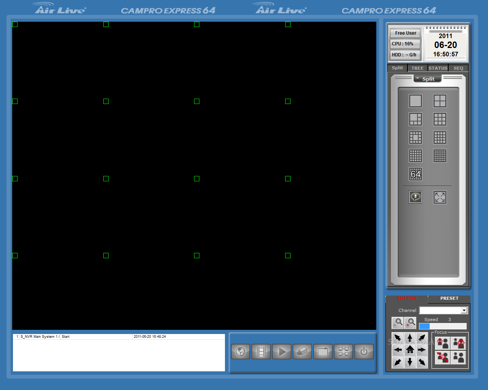This screenshot has height=390, width=488.
Task: Pan camera up-right with diagonal arrow
Action: 422,337
